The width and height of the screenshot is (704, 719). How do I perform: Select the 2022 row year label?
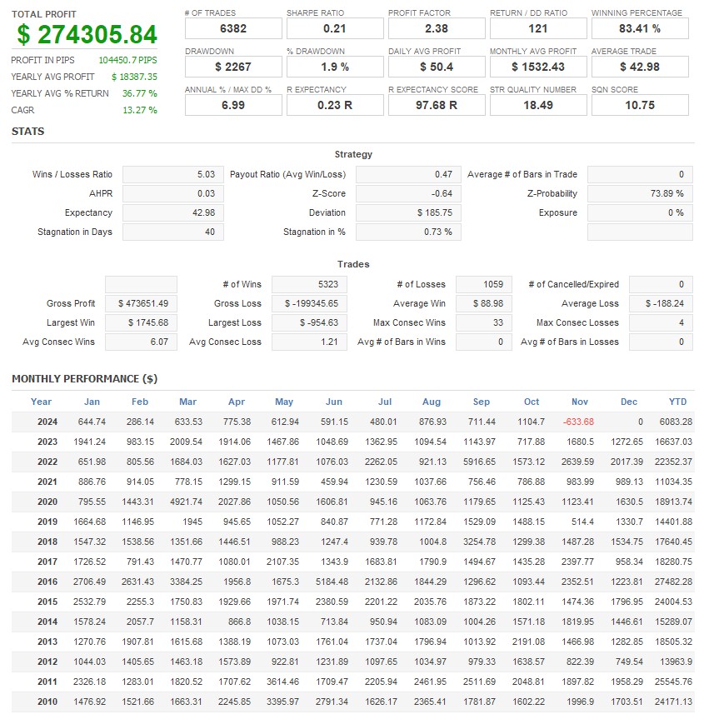point(47,462)
